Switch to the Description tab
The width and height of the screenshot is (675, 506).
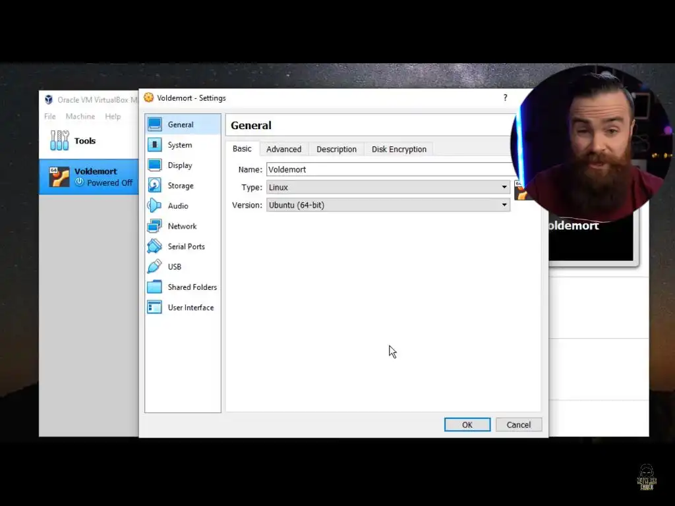[337, 150]
